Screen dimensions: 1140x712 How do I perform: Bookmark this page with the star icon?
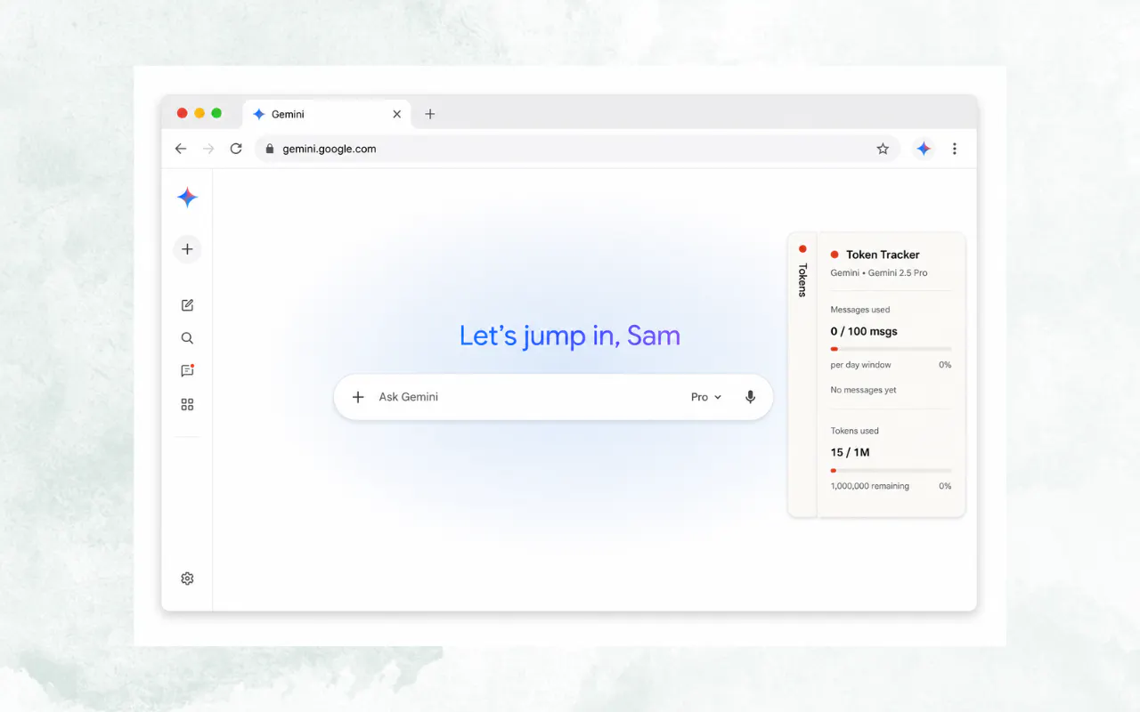coord(883,149)
